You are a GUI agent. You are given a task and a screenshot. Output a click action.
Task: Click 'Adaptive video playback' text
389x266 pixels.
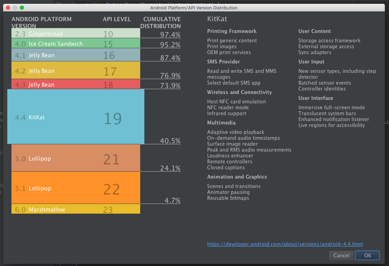(236, 132)
